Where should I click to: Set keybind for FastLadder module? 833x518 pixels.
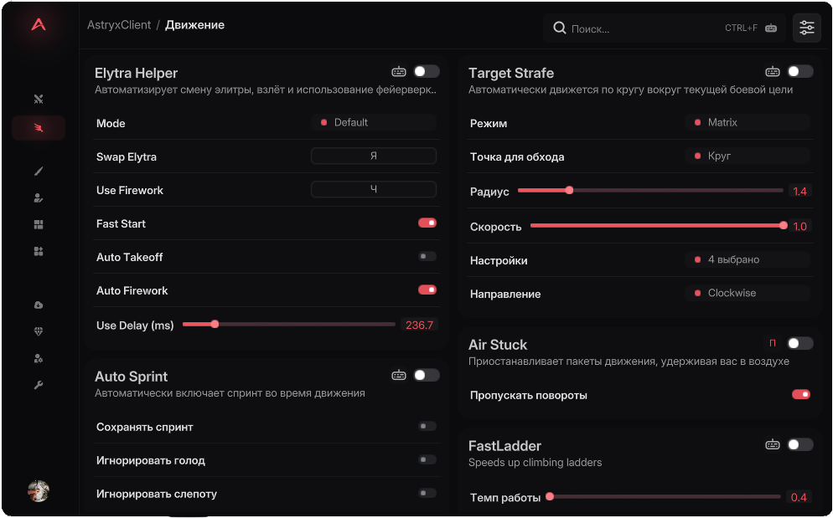pos(773,444)
